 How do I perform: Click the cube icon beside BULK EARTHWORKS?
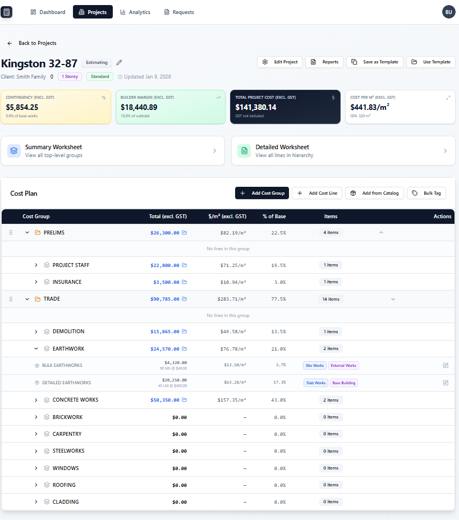pos(37,366)
